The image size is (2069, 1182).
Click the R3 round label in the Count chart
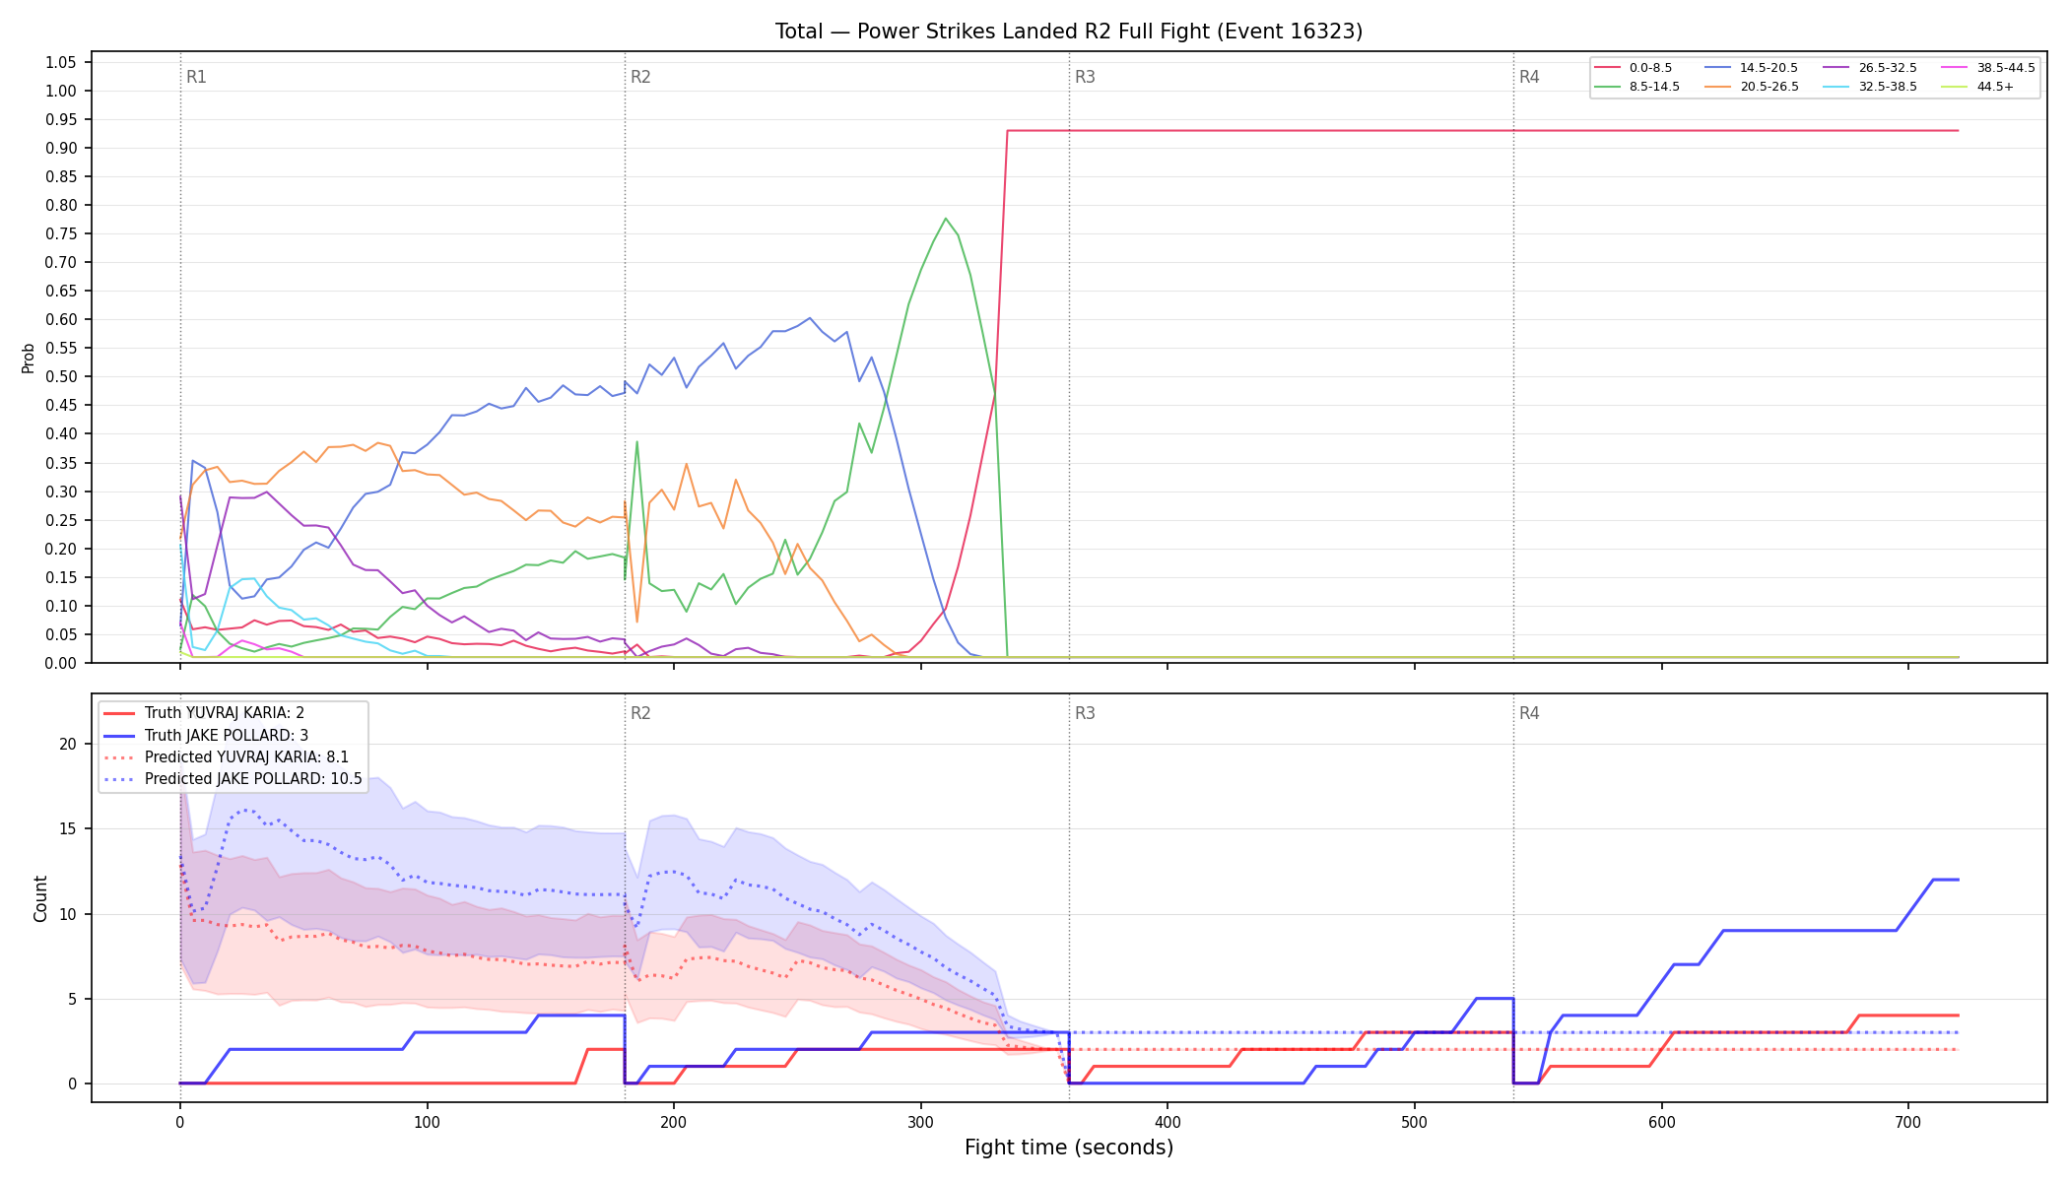point(1085,713)
